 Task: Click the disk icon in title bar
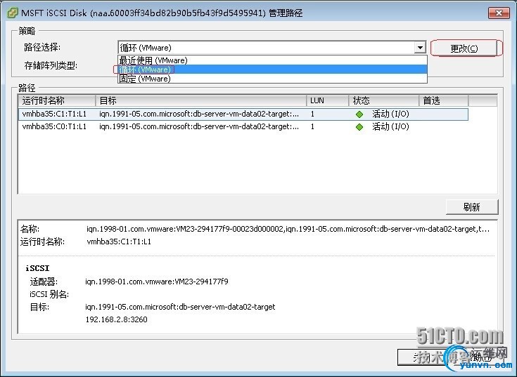(13, 13)
